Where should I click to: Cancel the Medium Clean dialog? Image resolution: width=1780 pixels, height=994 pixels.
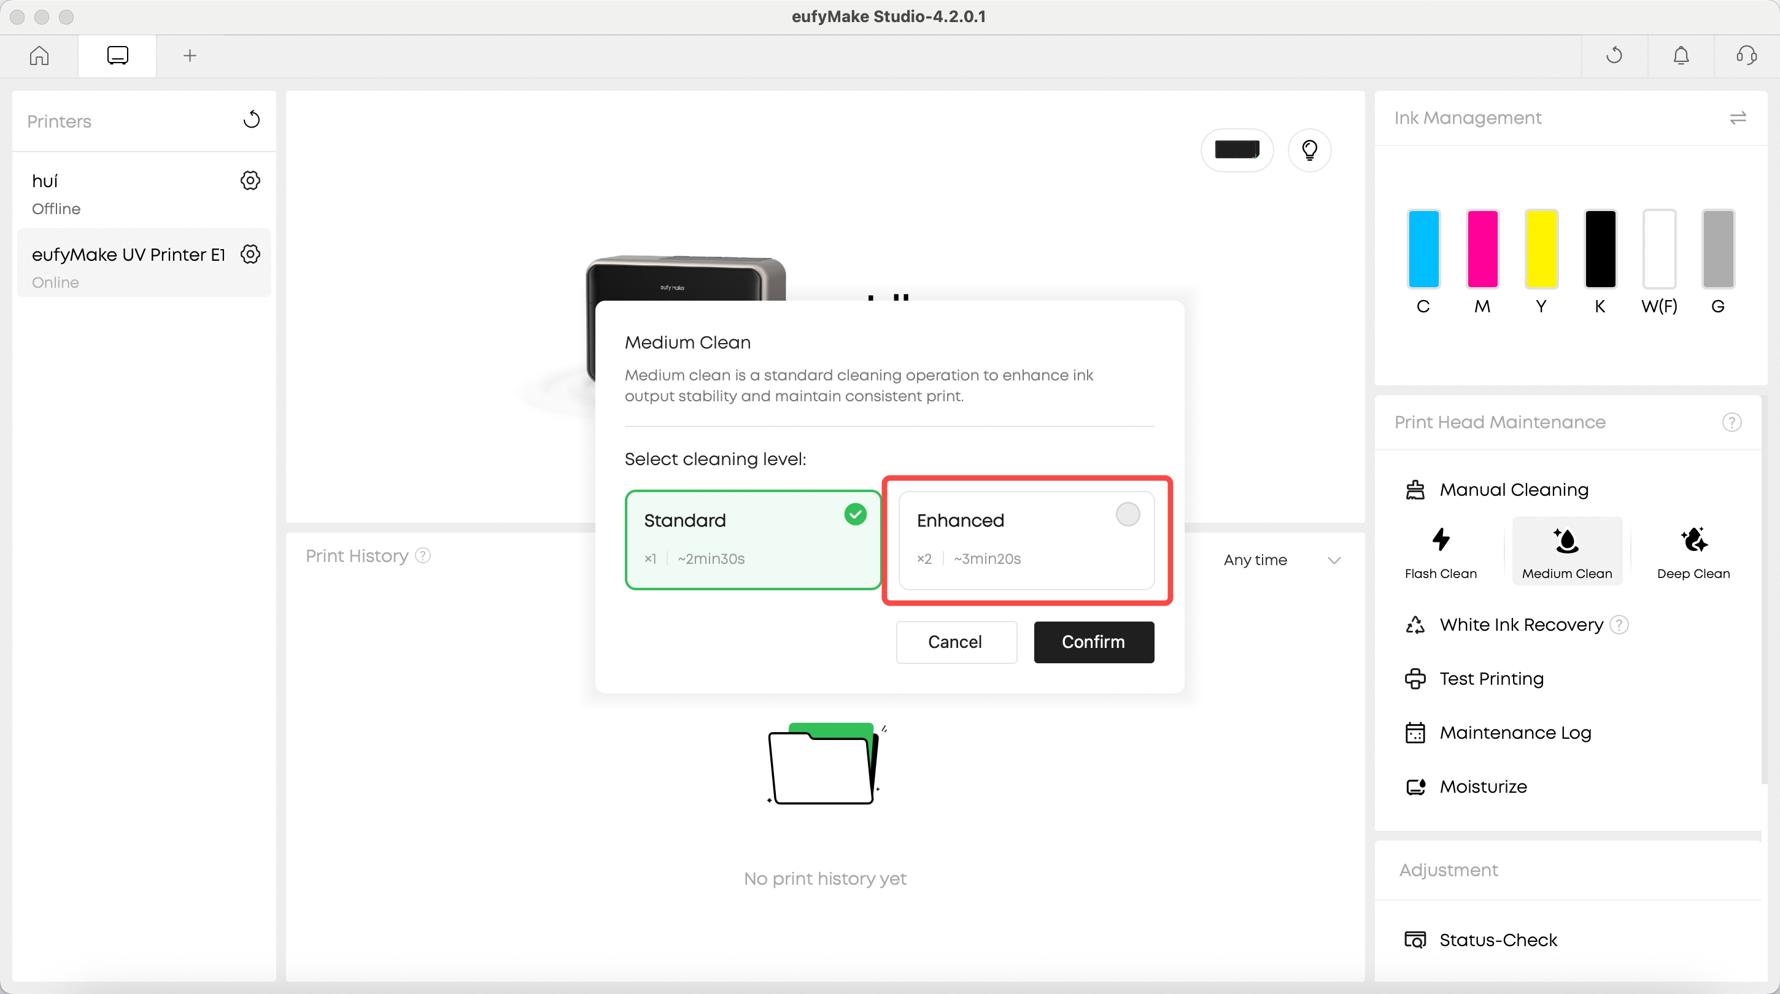pos(956,642)
